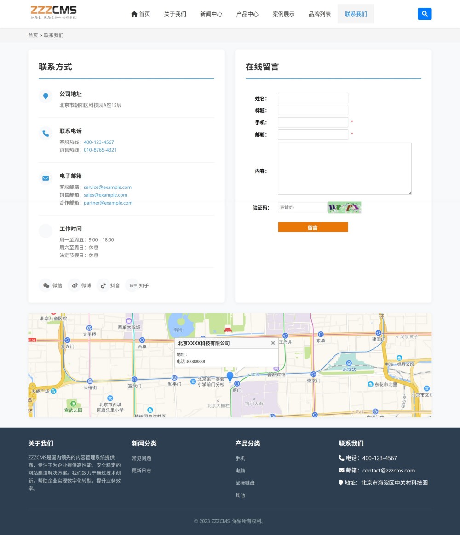Open the 常见问题 footer link
This screenshot has width=460, height=535.
[141, 458]
